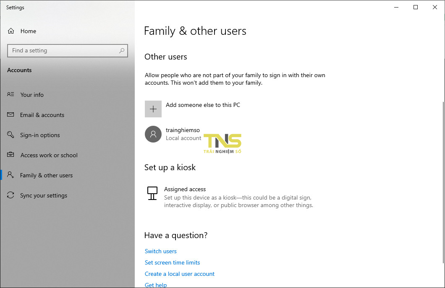The width and height of the screenshot is (445, 288).
Task: Open the Family & other users section
Action: click(x=46, y=175)
